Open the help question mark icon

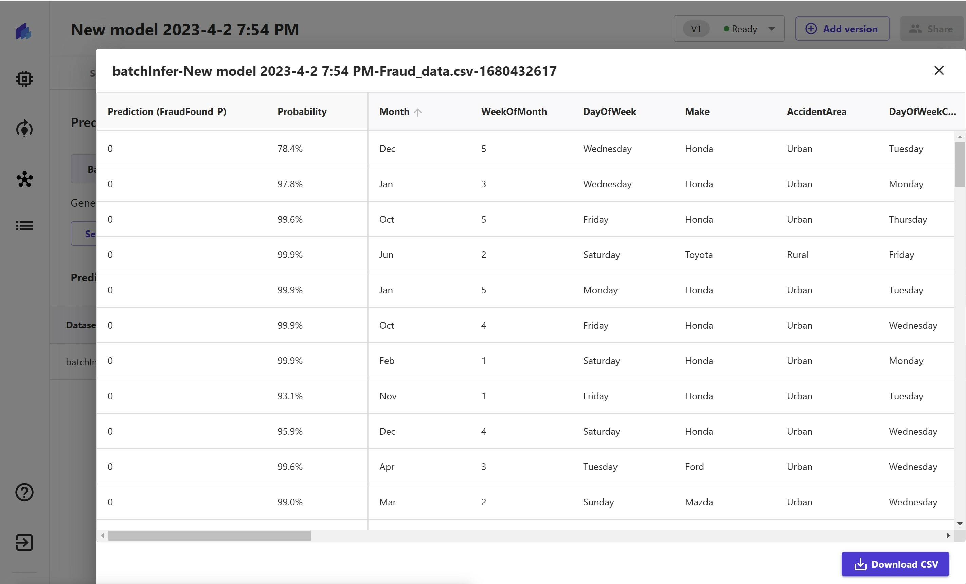point(24,492)
